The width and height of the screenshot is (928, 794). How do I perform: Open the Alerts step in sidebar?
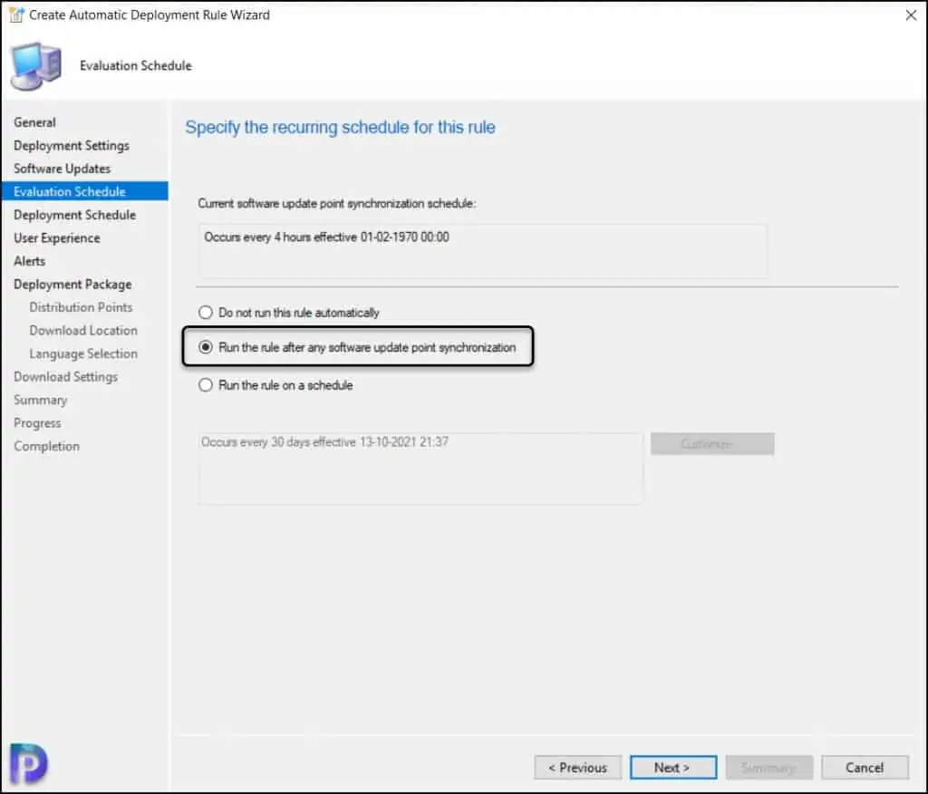pyautogui.click(x=29, y=261)
